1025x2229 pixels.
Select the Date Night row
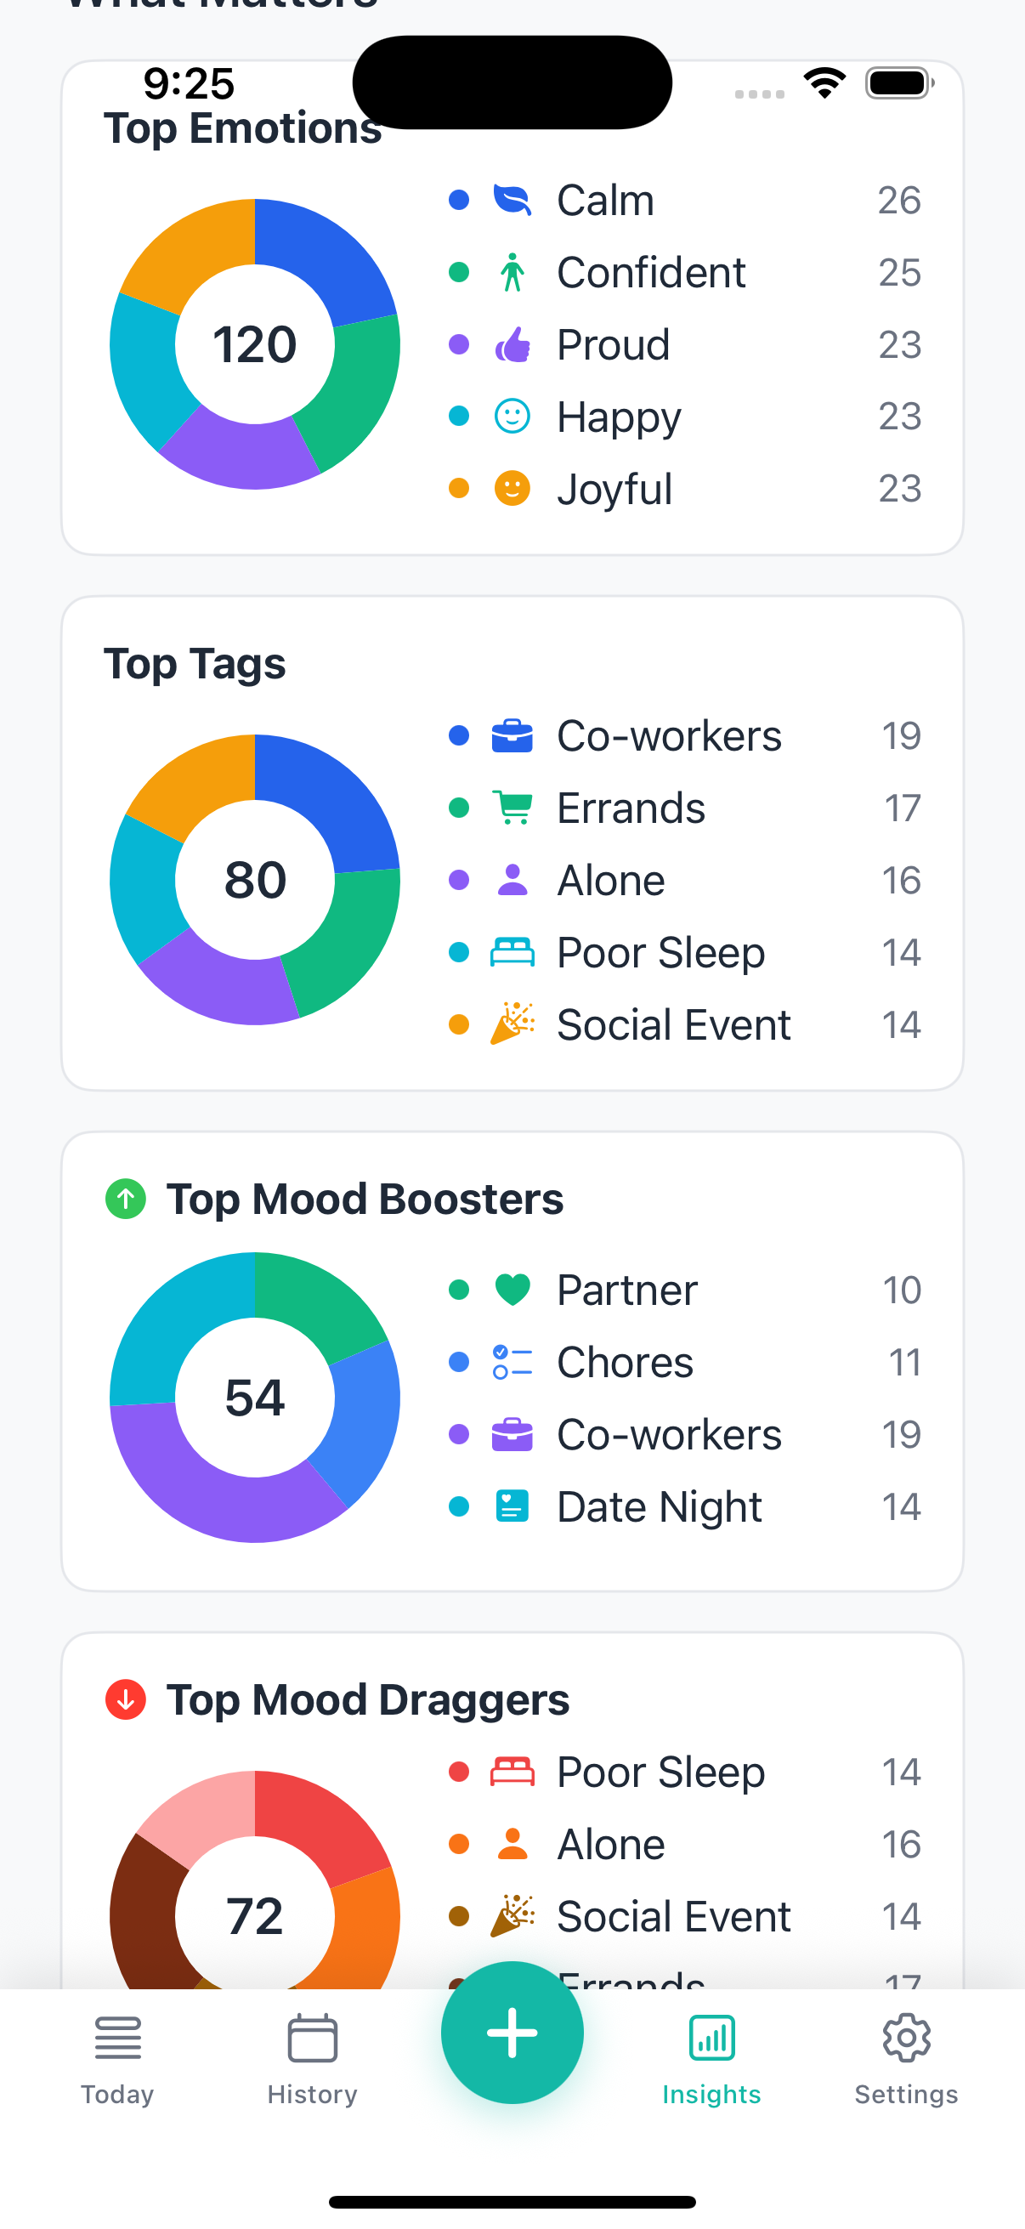click(683, 1506)
